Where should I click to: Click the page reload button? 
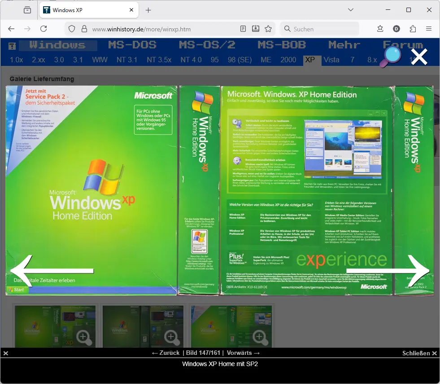44,29
